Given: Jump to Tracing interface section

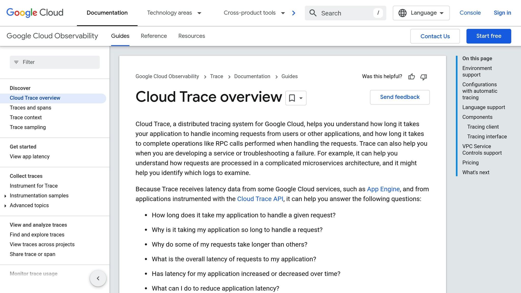Looking at the screenshot, I should coord(487,137).
